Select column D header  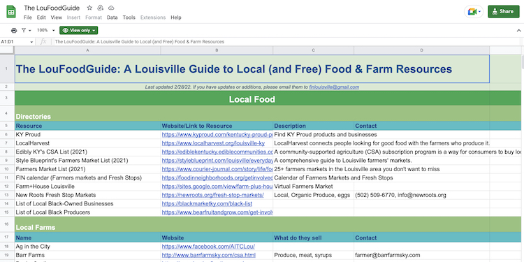pyautogui.click(x=422, y=50)
